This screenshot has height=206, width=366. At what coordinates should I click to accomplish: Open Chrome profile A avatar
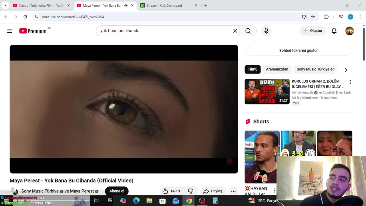350,17
